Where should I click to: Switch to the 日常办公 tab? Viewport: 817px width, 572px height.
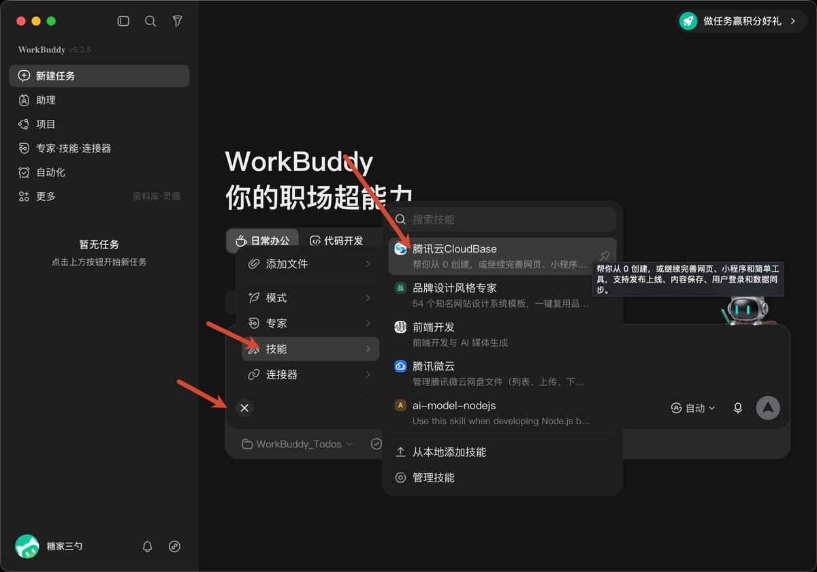click(x=262, y=240)
